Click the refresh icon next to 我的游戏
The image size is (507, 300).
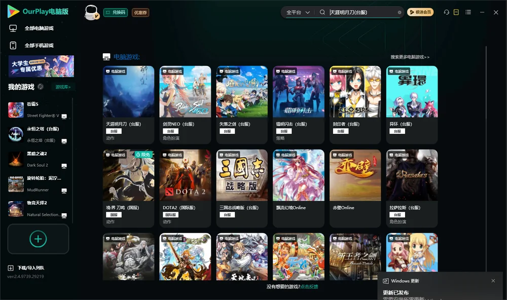[41, 87]
